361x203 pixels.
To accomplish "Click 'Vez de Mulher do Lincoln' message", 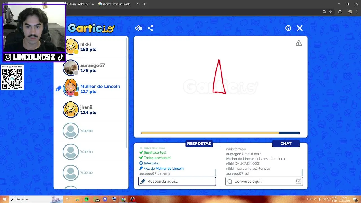I will (161, 169).
